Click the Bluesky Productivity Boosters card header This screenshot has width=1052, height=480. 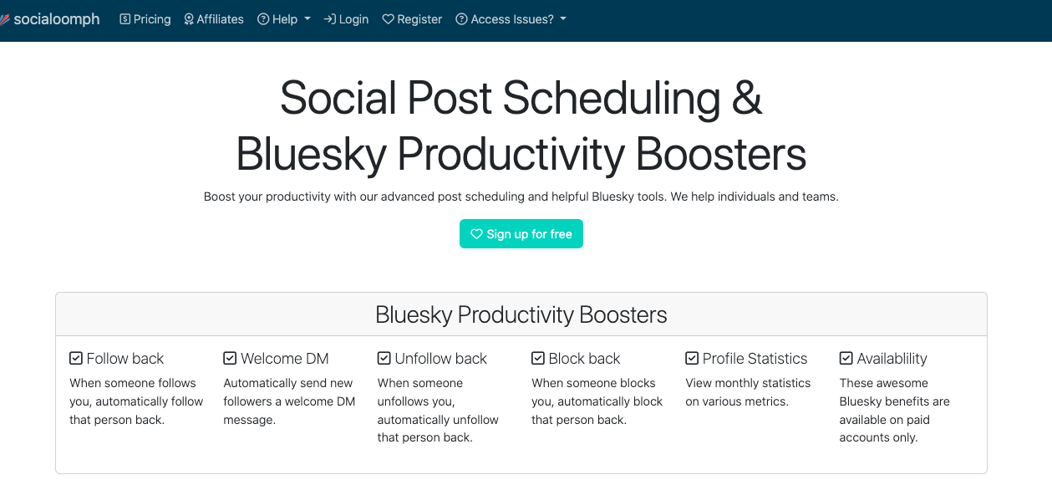click(x=521, y=314)
